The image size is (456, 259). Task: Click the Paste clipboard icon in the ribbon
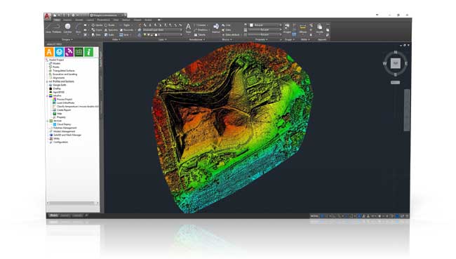pos(320,27)
